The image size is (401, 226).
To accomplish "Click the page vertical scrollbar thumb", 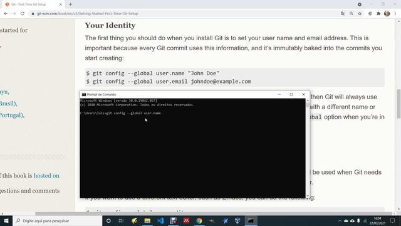I will pos(398,104).
